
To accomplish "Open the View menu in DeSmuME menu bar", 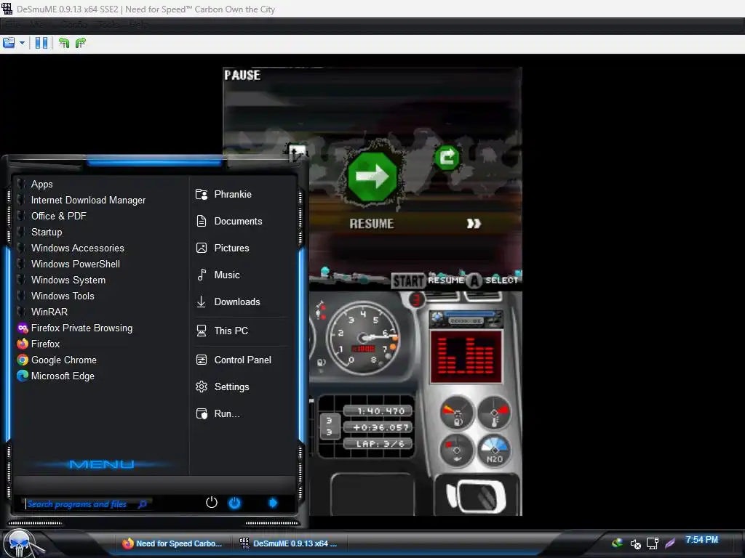I will coord(37,25).
